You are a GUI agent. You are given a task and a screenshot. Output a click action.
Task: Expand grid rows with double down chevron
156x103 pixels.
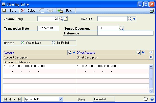(151, 57)
